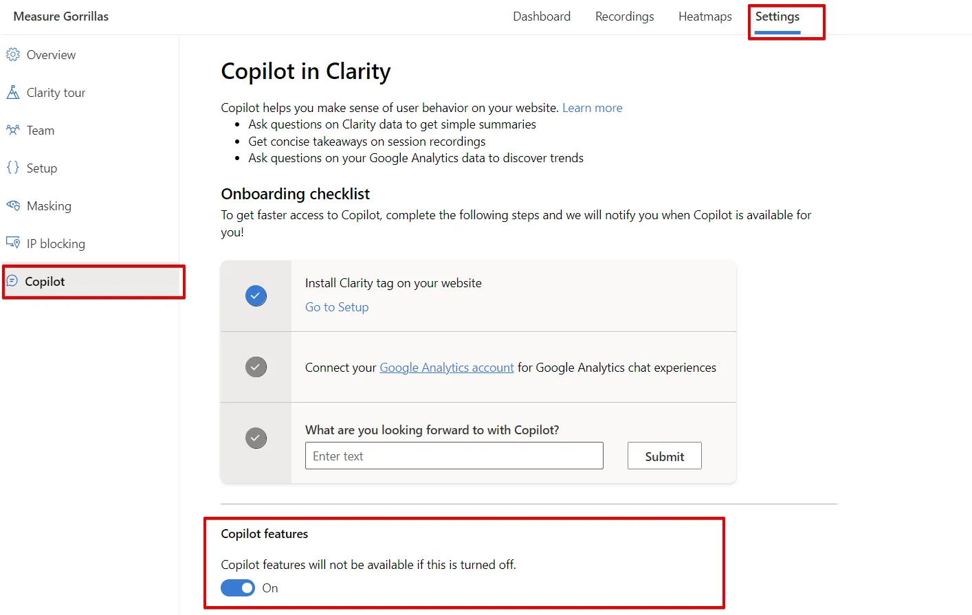The image size is (972, 615).
Task: Switch to the Recordings tab
Action: point(624,16)
